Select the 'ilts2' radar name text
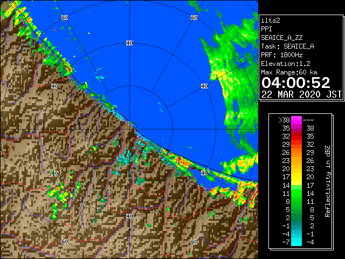The height and width of the screenshot is (259, 345). 271,21
